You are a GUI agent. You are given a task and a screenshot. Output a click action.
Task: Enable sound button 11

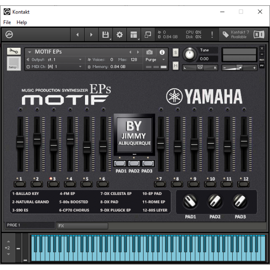(x=227, y=184)
